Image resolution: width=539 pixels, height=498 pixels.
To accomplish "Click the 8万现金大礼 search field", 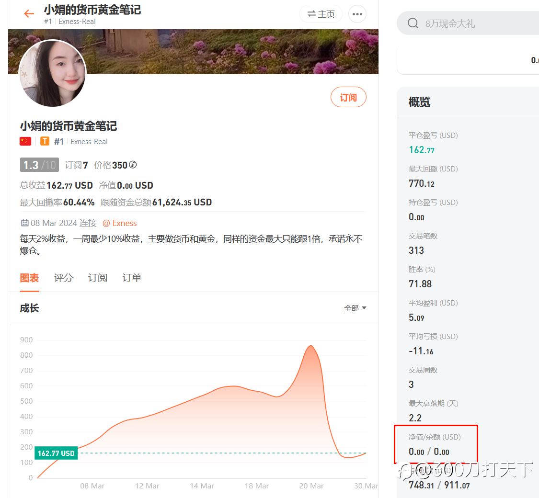I will [x=468, y=23].
